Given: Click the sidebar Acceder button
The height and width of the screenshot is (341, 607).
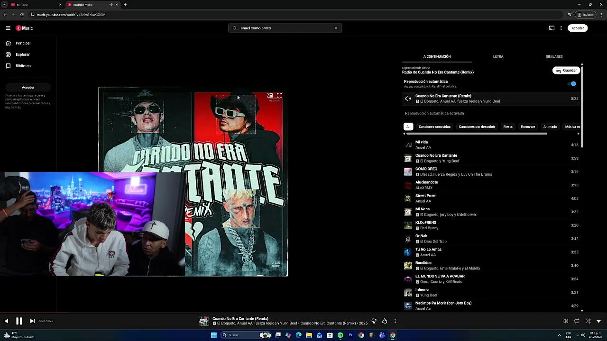Looking at the screenshot, I should (28, 87).
